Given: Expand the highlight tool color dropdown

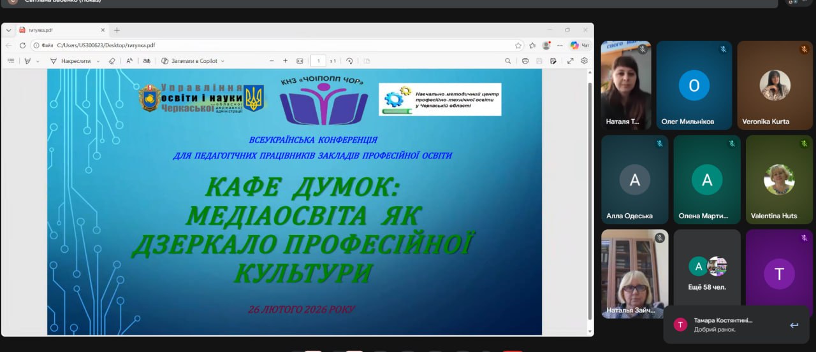Looking at the screenshot, I should [x=38, y=61].
